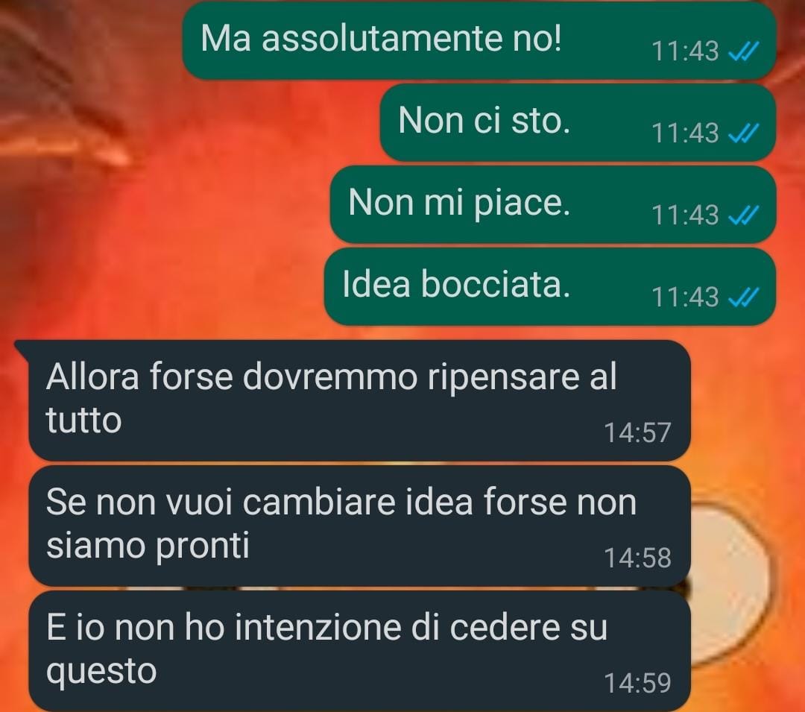Click blue double-check on 'Non ci sto.'
This screenshot has width=805, height=712.
(x=743, y=133)
